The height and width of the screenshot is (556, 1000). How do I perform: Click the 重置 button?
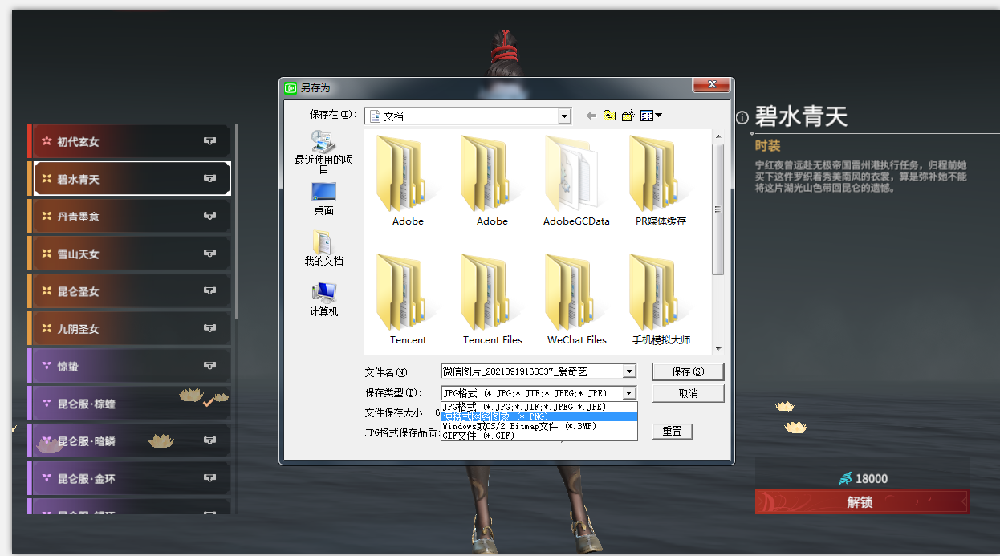(672, 431)
